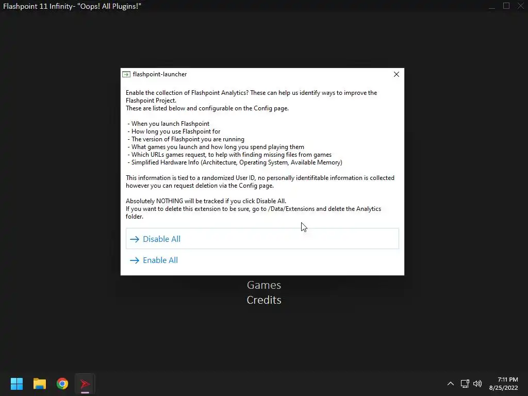Screen dimensions: 528x396
Task: Minimize the Flashpoint 11 Infinity window
Action: [x=492, y=6]
